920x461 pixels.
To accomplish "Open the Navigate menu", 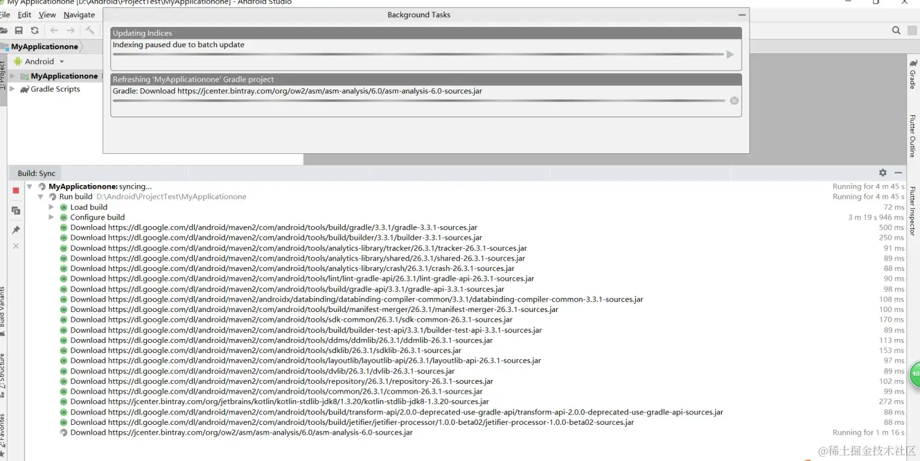I will click(79, 15).
